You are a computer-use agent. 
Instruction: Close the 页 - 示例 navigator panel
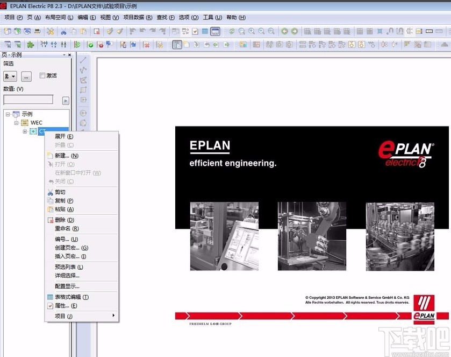(69, 55)
